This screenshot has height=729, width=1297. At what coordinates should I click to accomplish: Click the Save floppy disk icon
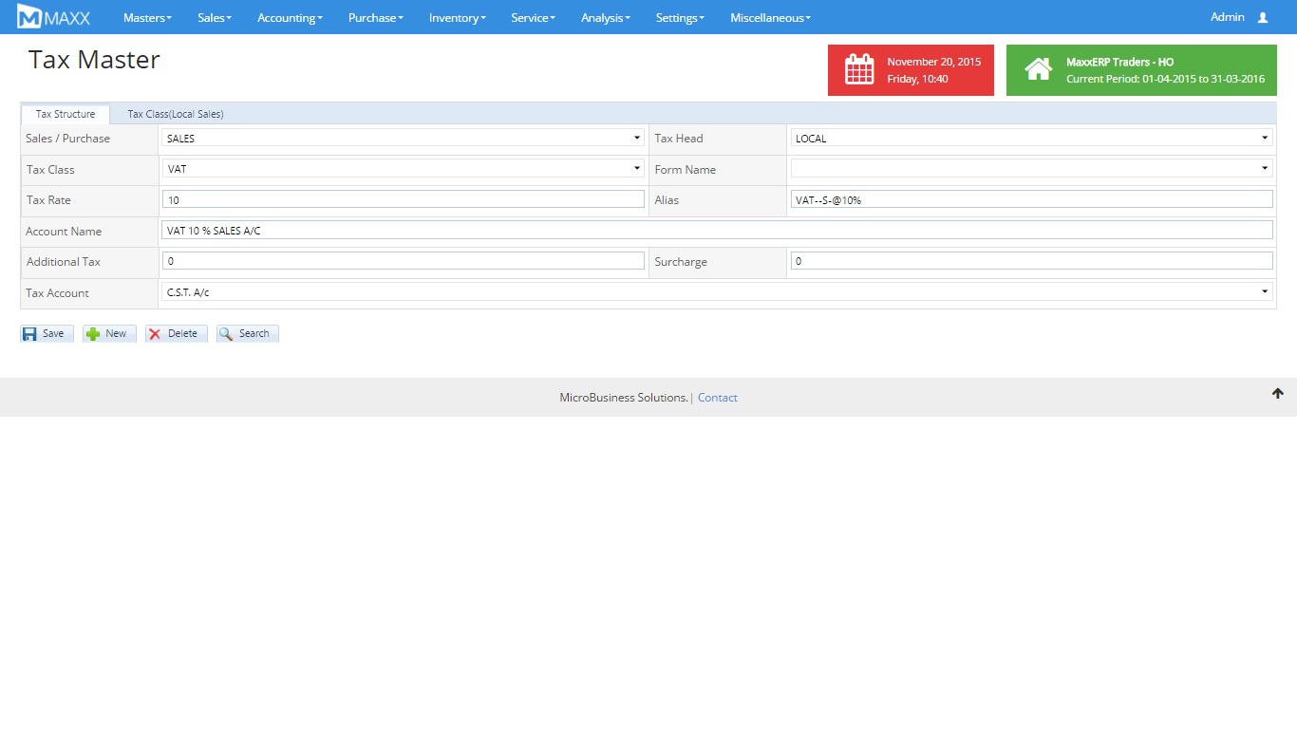click(30, 334)
